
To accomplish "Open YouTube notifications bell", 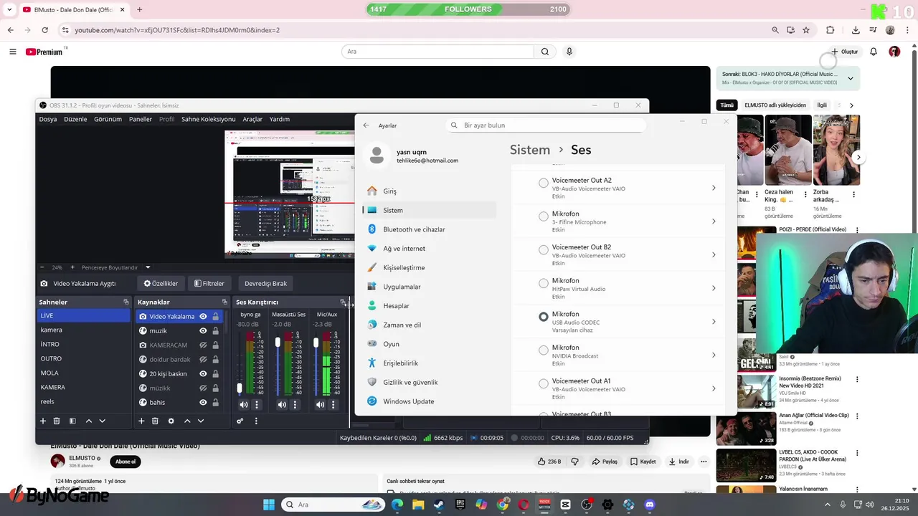I will pos(874,52).
